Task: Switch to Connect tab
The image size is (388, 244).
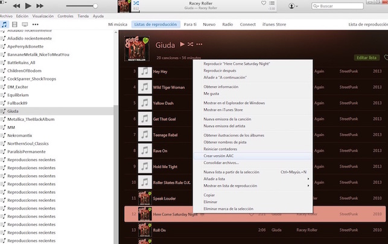Action: click(x=247, y=24)
